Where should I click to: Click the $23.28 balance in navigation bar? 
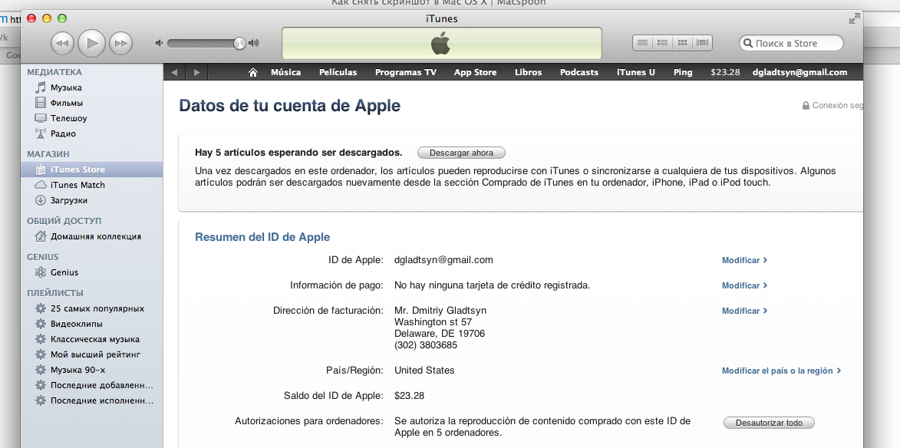pyautogui.click(x=726, y=72)
